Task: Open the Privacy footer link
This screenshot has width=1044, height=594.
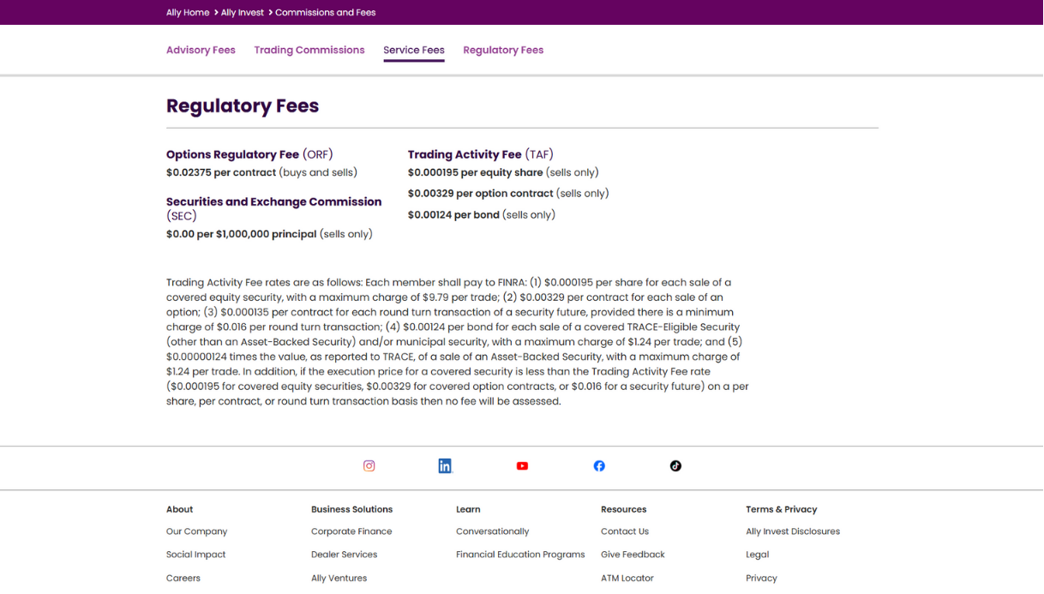Action: [762, 578]
